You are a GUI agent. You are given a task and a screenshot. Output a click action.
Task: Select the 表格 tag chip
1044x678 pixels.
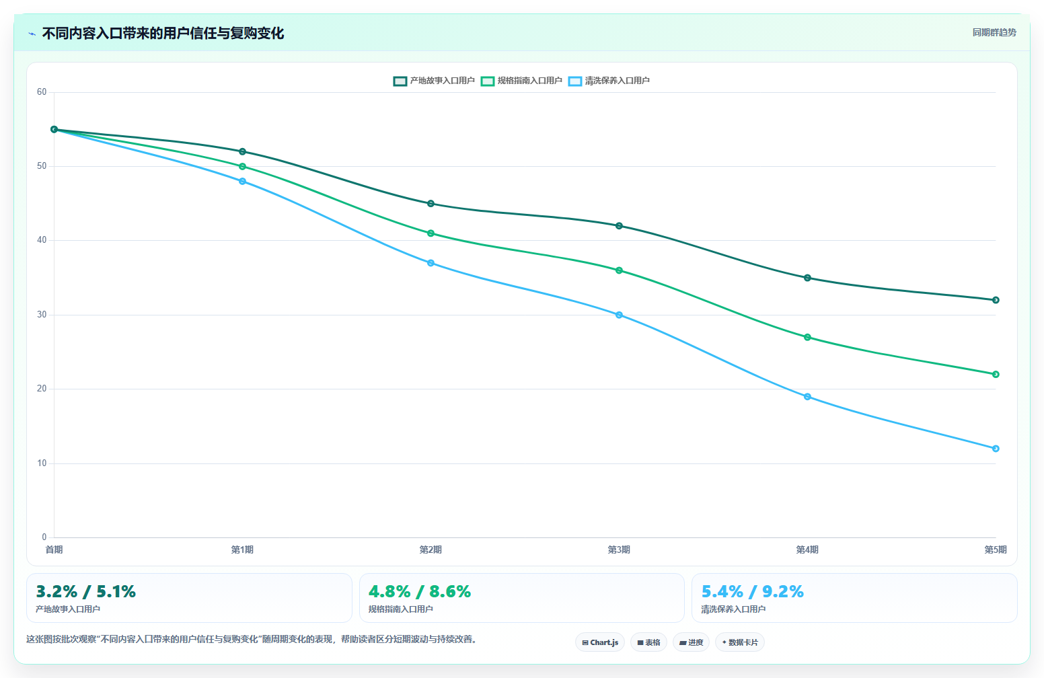click(x=648, y=642)
